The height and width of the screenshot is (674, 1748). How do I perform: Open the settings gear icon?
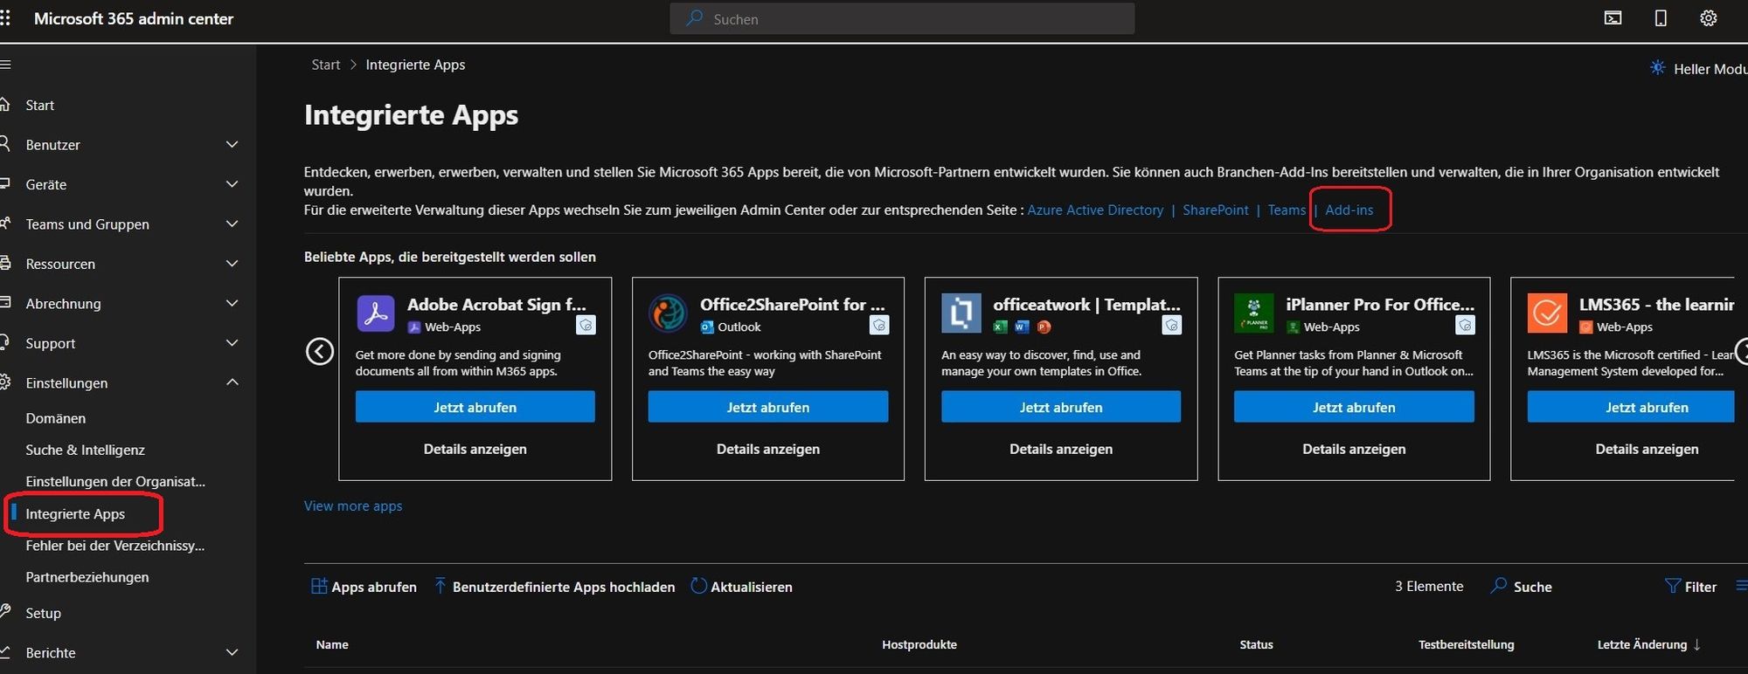click(1708, 18)
